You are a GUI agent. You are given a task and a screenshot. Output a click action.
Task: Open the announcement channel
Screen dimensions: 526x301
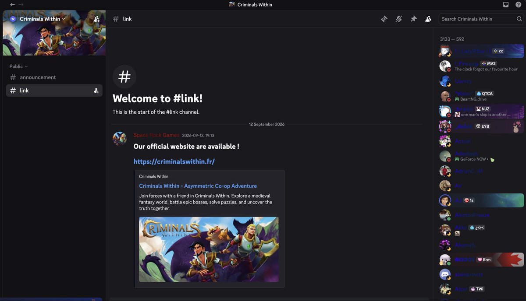click(x=54, y=77)
